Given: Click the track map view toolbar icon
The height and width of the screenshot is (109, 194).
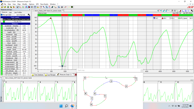Looking at the screenshot, I should (35, 7).
